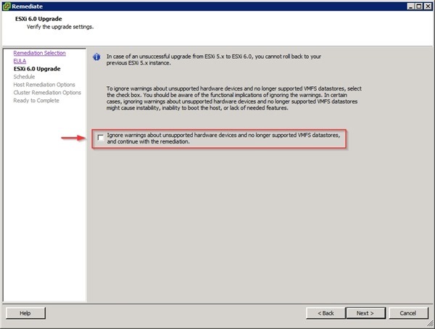Go back to the EULA step
This screenshot has width=435, height=329.
click(20, 61)
